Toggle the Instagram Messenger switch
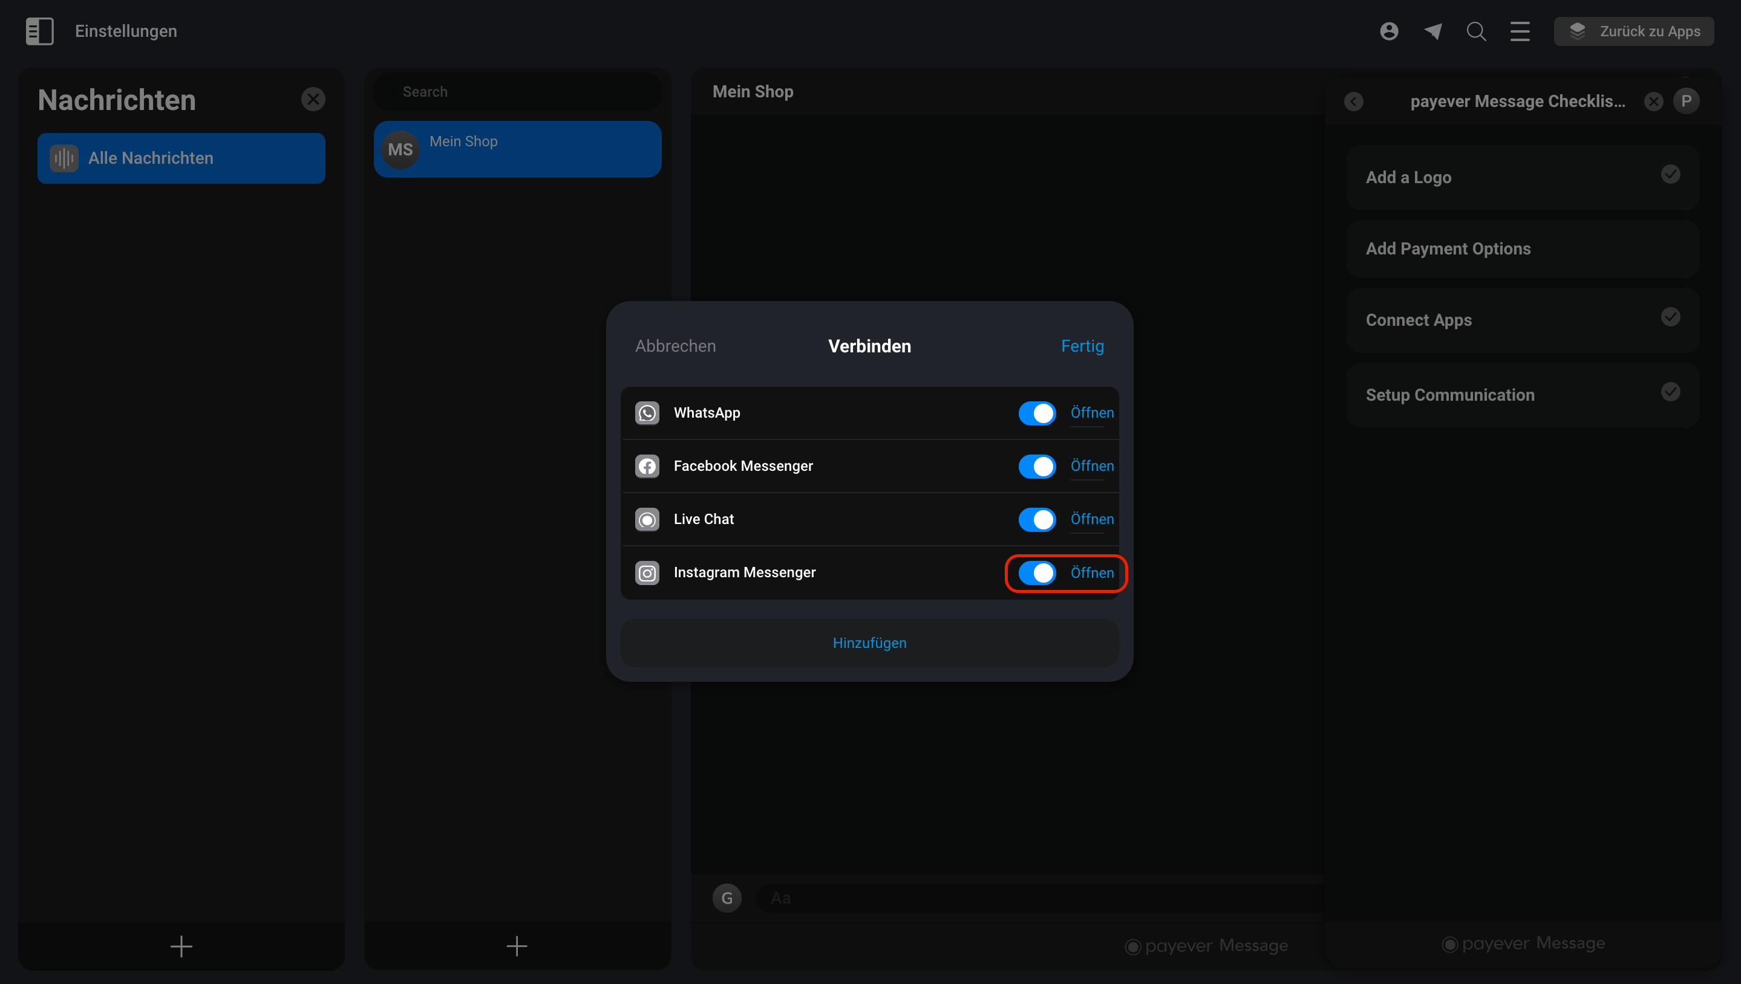Image resolution: width=1741 pixels, height=984 pixels. (1037, 573)
